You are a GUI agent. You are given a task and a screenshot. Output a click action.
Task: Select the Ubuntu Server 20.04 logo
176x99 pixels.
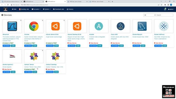click(56, 26)
